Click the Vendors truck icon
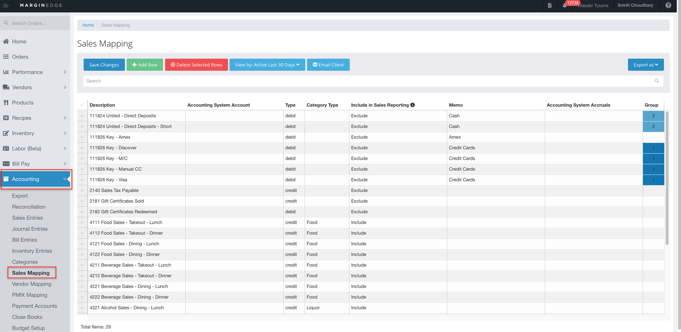Screen dimensions: 681x332 coord(6,87)
